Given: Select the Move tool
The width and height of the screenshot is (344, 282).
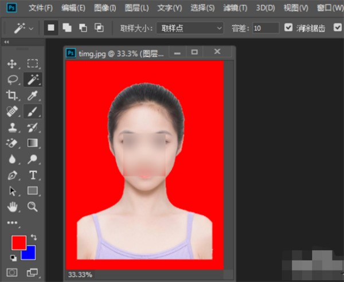Looking at the screenshot, I should pyautogui.click(x=11, y=64).
